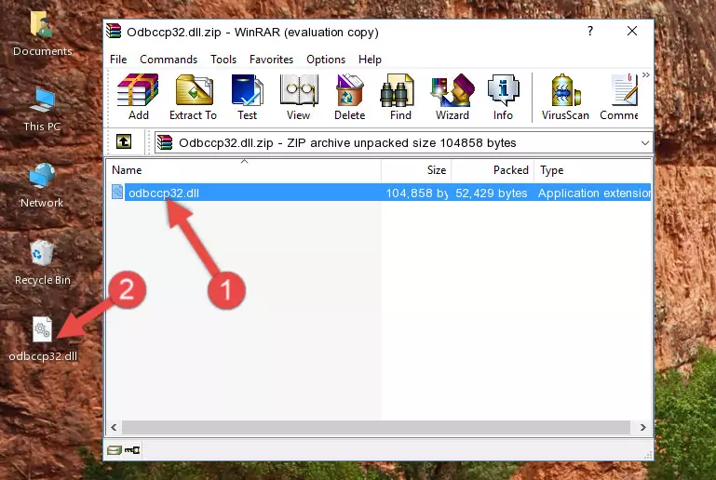This screenshot has width=716, height=480.
Task: Open the Favorites menu
Action: point(271,60)
